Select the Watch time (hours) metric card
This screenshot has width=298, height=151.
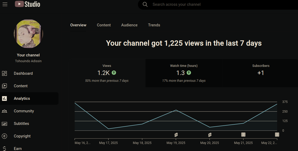pos(184,73)
